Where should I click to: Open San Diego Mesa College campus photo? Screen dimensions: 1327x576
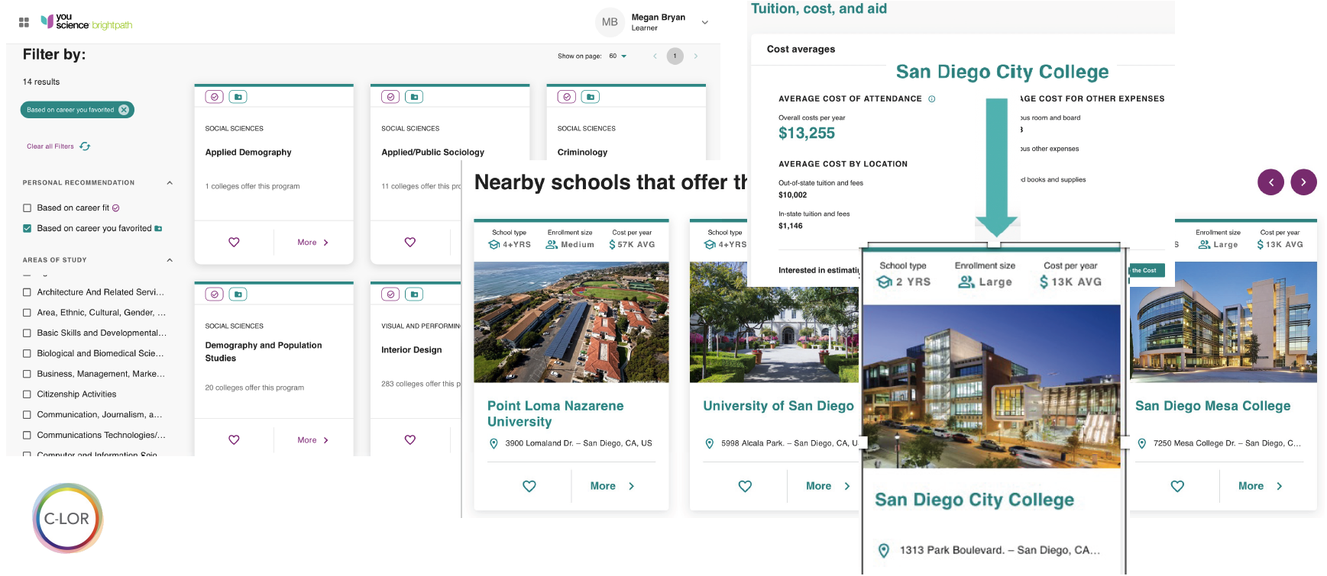(x=1223, y=322)
